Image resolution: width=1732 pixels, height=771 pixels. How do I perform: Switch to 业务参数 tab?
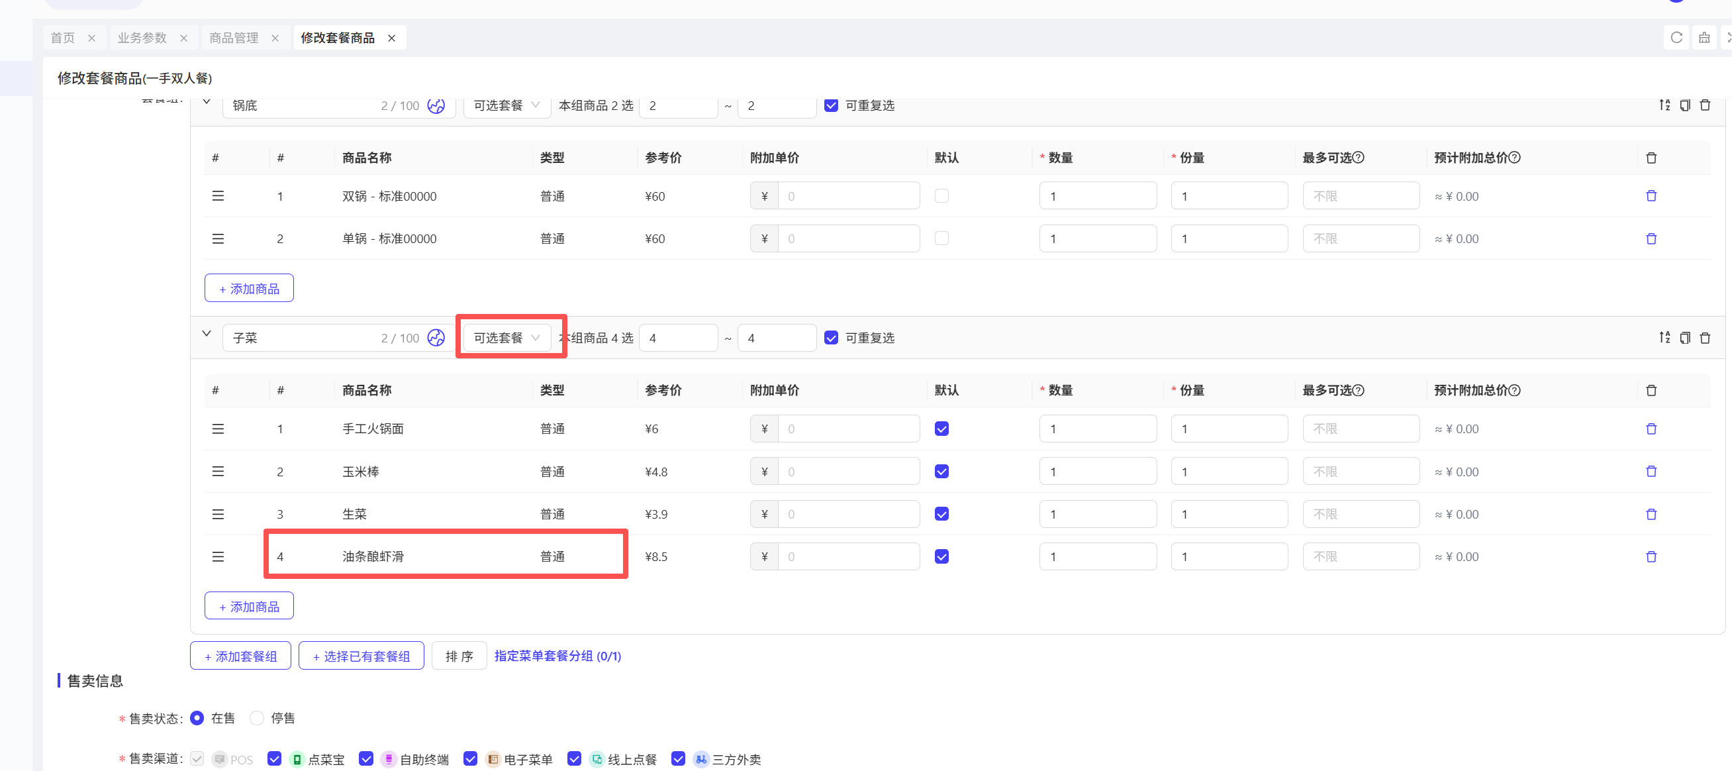pos(142,38)
